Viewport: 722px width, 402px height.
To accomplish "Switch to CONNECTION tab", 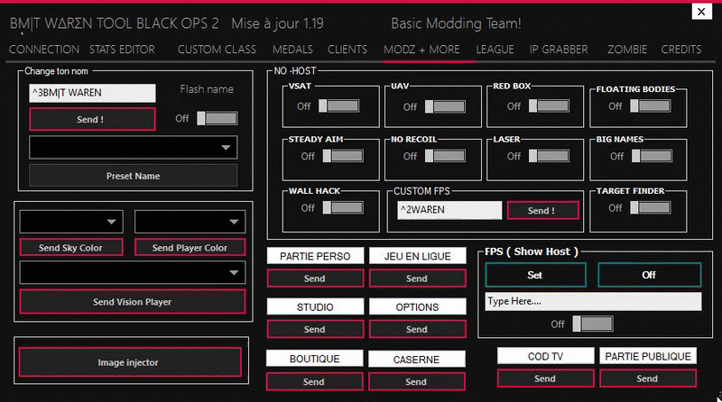I will tap(44, 50).
